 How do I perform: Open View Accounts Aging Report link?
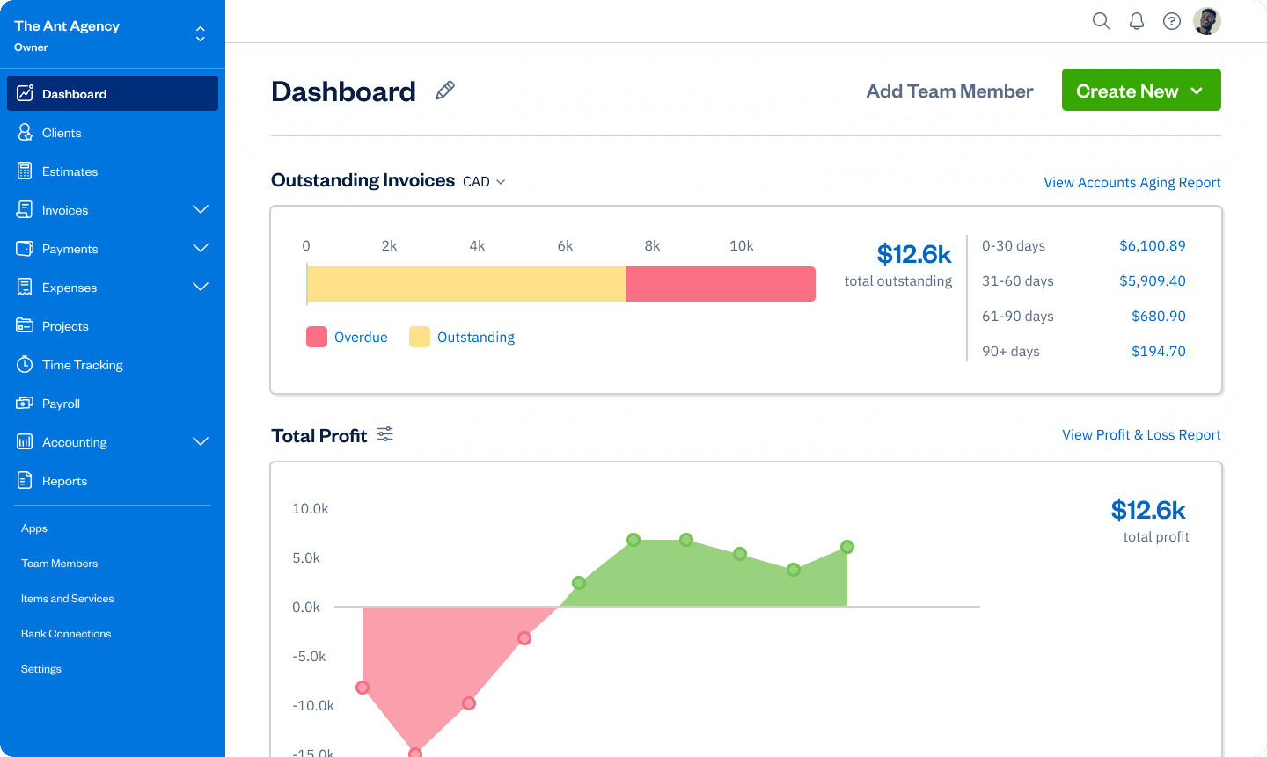tap(1132, 183)
